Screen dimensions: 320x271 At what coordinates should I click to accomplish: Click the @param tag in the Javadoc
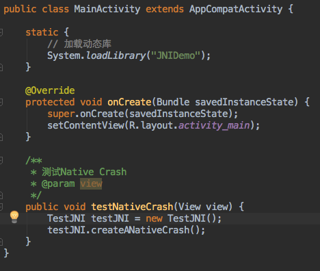click(x=58, y=183)
